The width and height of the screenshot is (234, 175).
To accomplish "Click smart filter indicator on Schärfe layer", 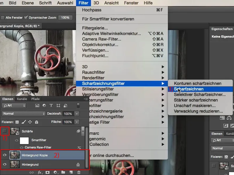I will (x=78, y=131).
